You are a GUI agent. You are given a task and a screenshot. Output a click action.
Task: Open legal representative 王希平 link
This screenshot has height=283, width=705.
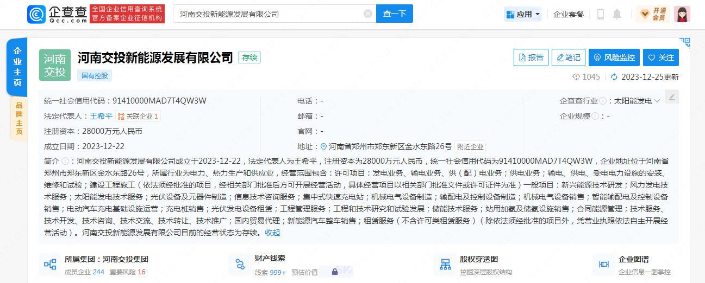pos(101,116)
